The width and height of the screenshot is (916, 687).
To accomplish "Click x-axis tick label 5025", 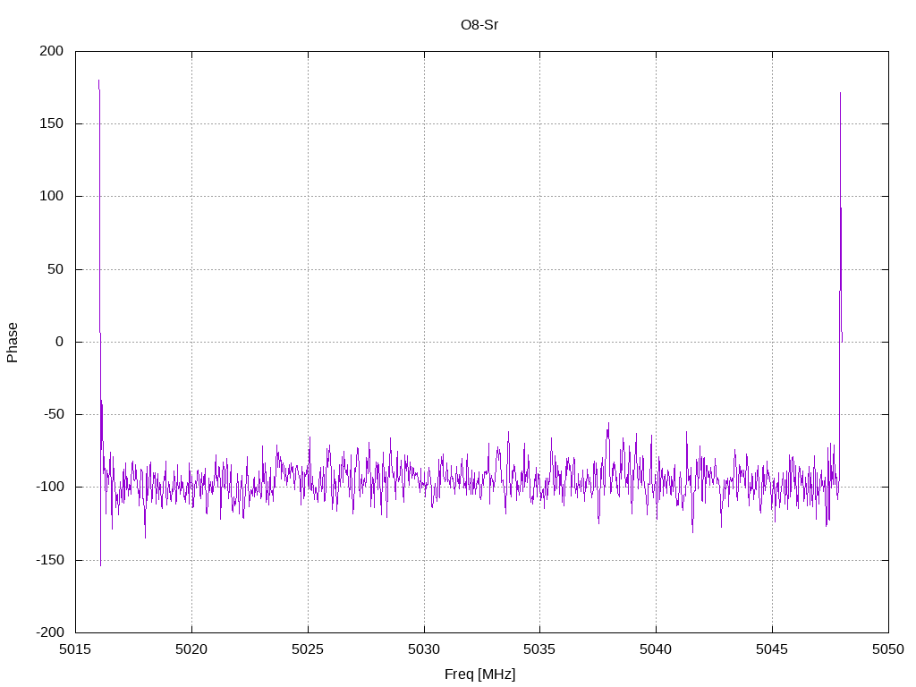I will [x=308, y=649].
